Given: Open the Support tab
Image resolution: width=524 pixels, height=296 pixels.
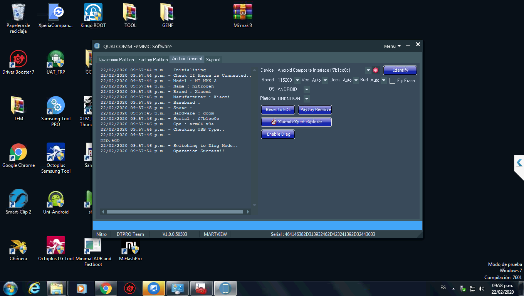Looking at the screenshot, I should [x=213, y=60].
